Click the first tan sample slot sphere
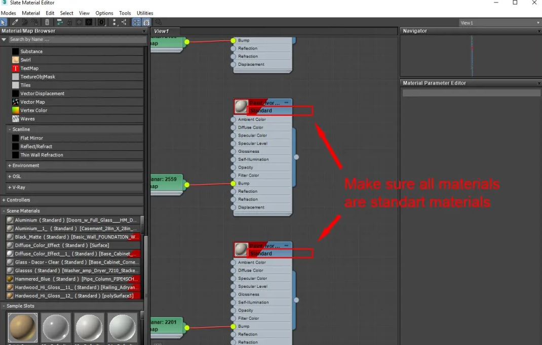 tap(23, 327)
